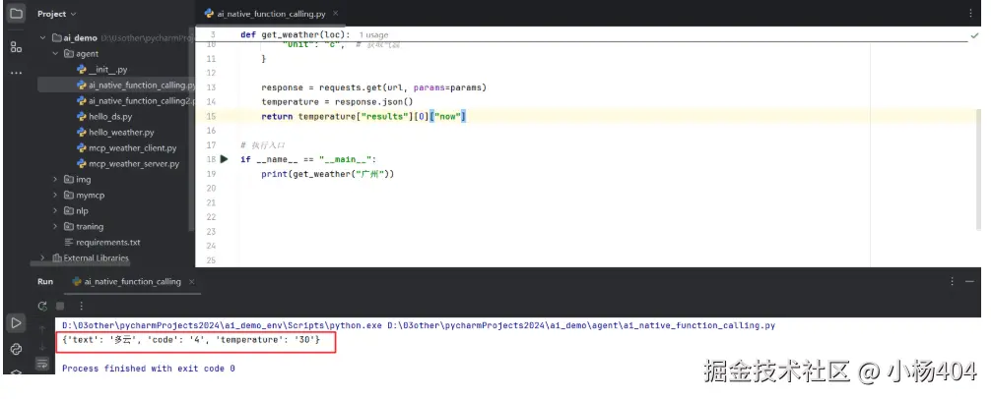991x399 pixels.
Task: Open the Project tool window folder icon
Action: click(x=17, y=13)
